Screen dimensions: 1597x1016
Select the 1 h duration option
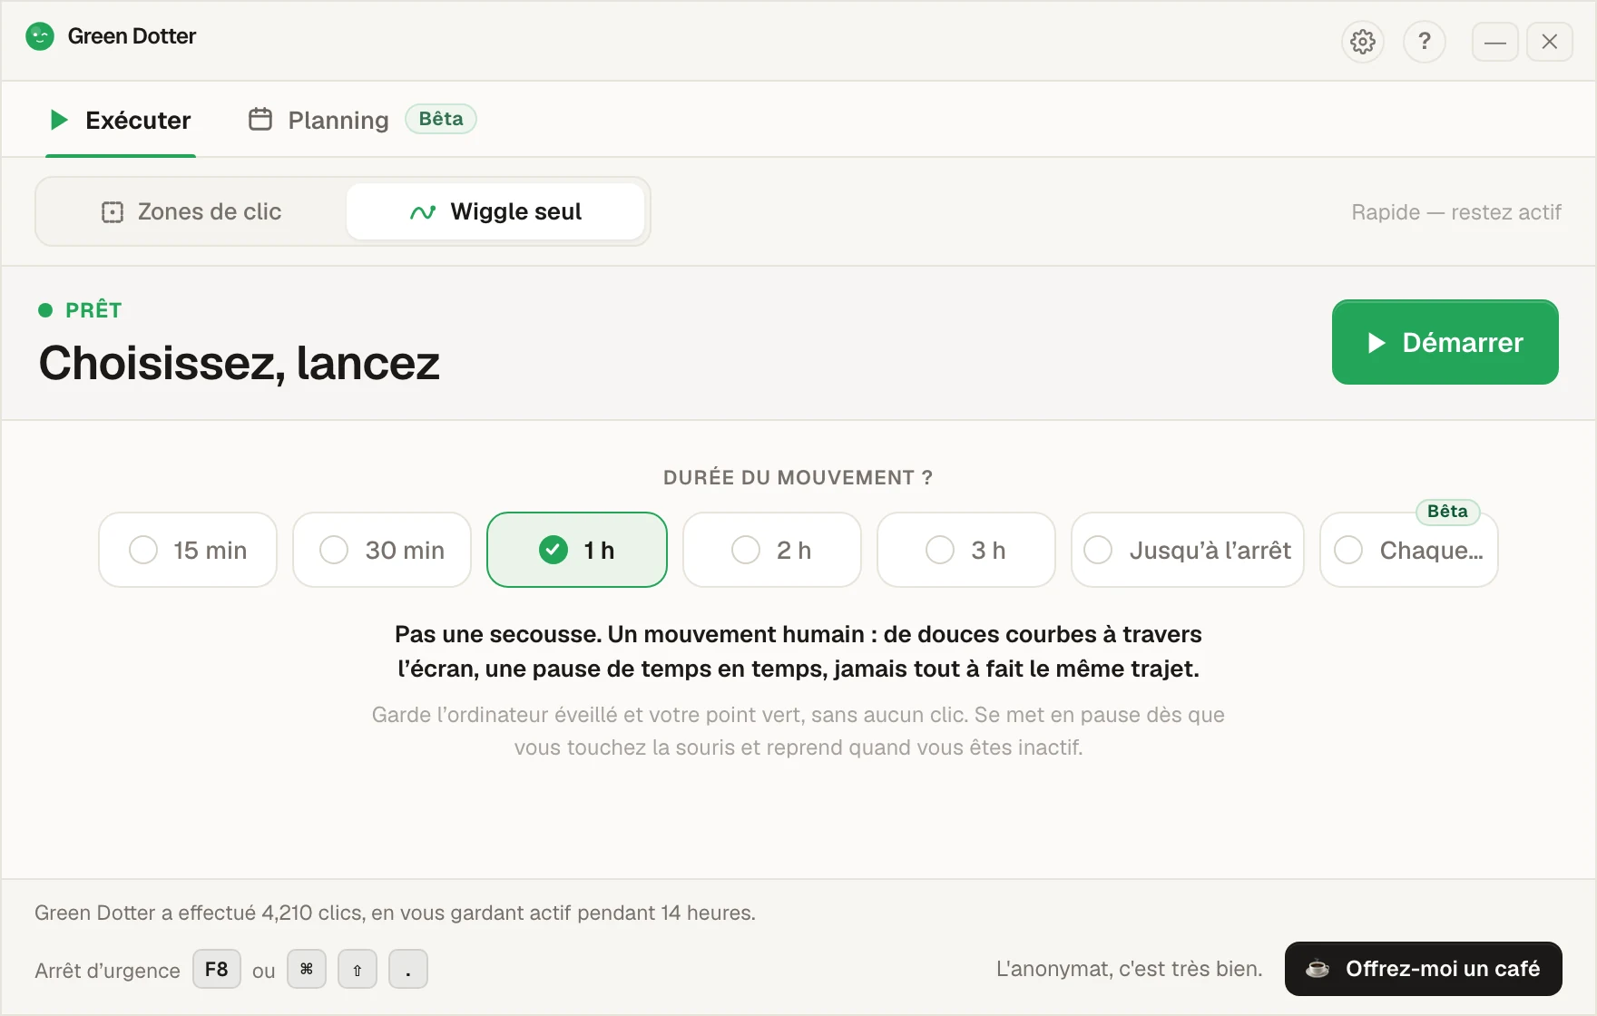tap(577, 550)
